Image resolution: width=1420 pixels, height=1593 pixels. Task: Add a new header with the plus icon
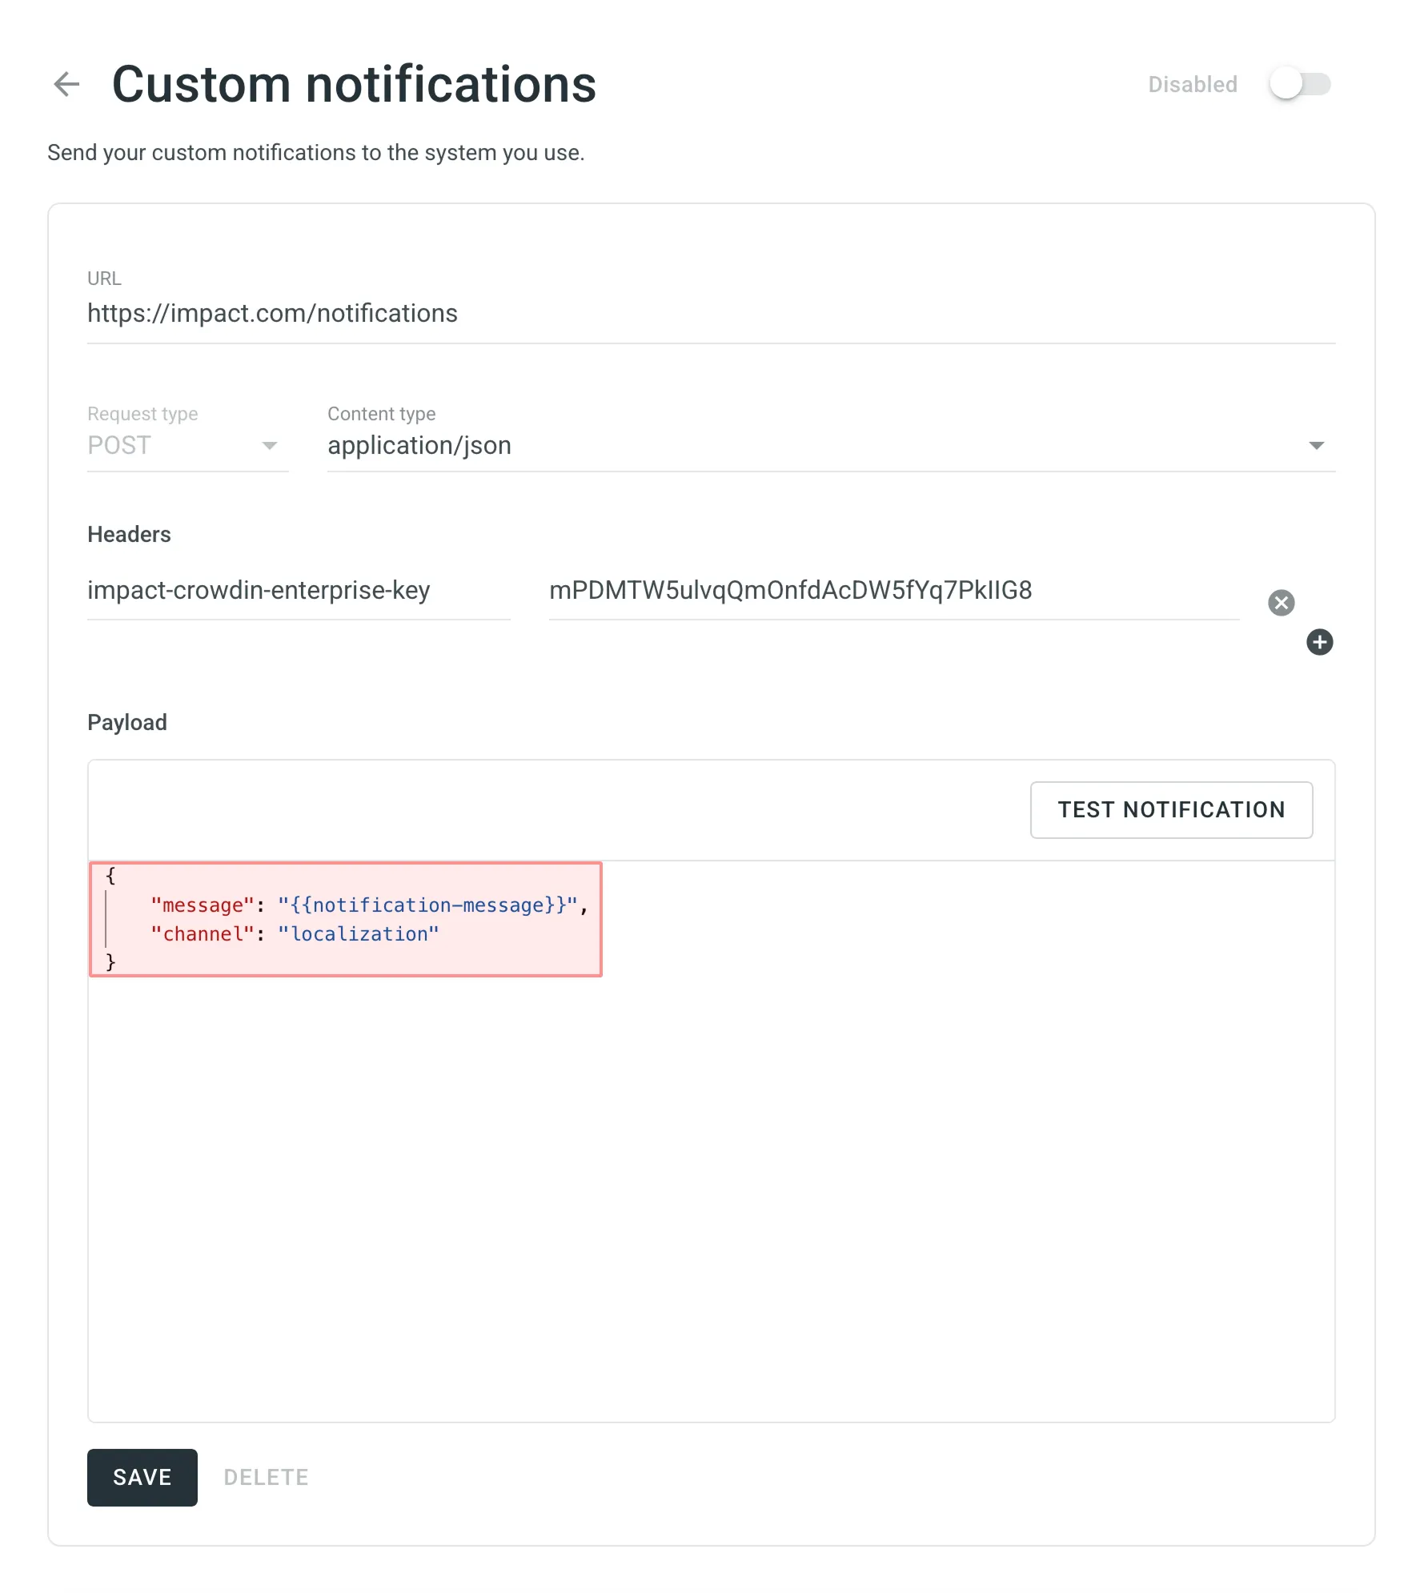tap(1319, 642)
